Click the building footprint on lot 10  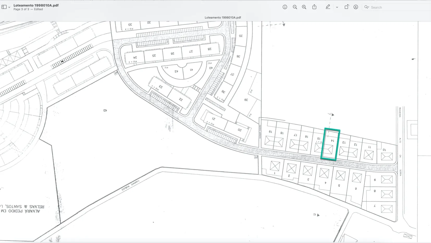point(387,157)
